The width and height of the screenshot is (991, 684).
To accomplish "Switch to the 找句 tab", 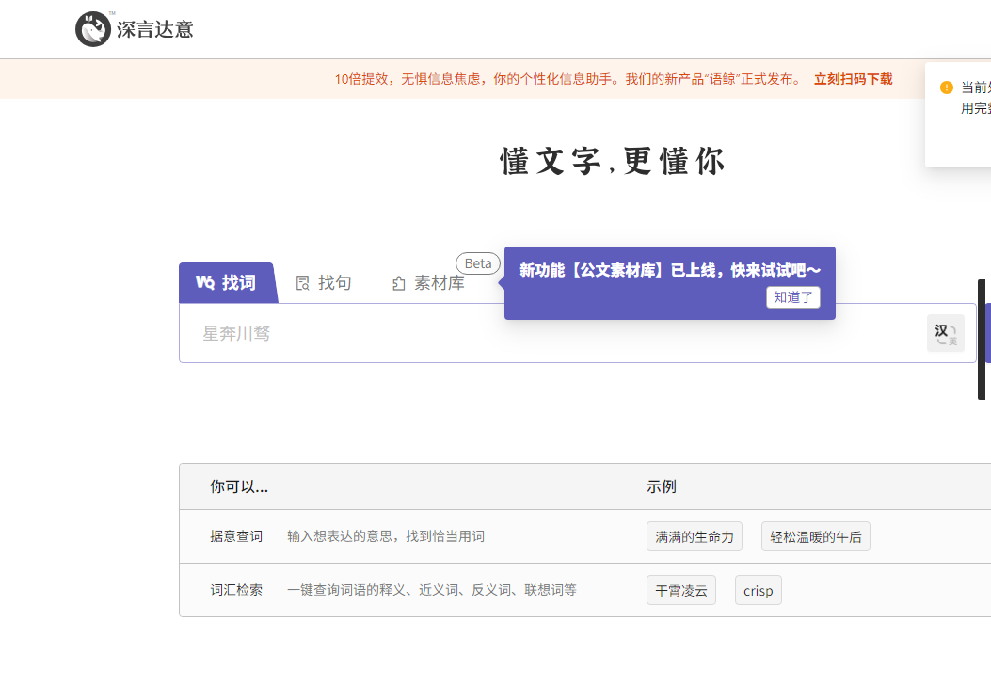I will click(x=324, y=283).
